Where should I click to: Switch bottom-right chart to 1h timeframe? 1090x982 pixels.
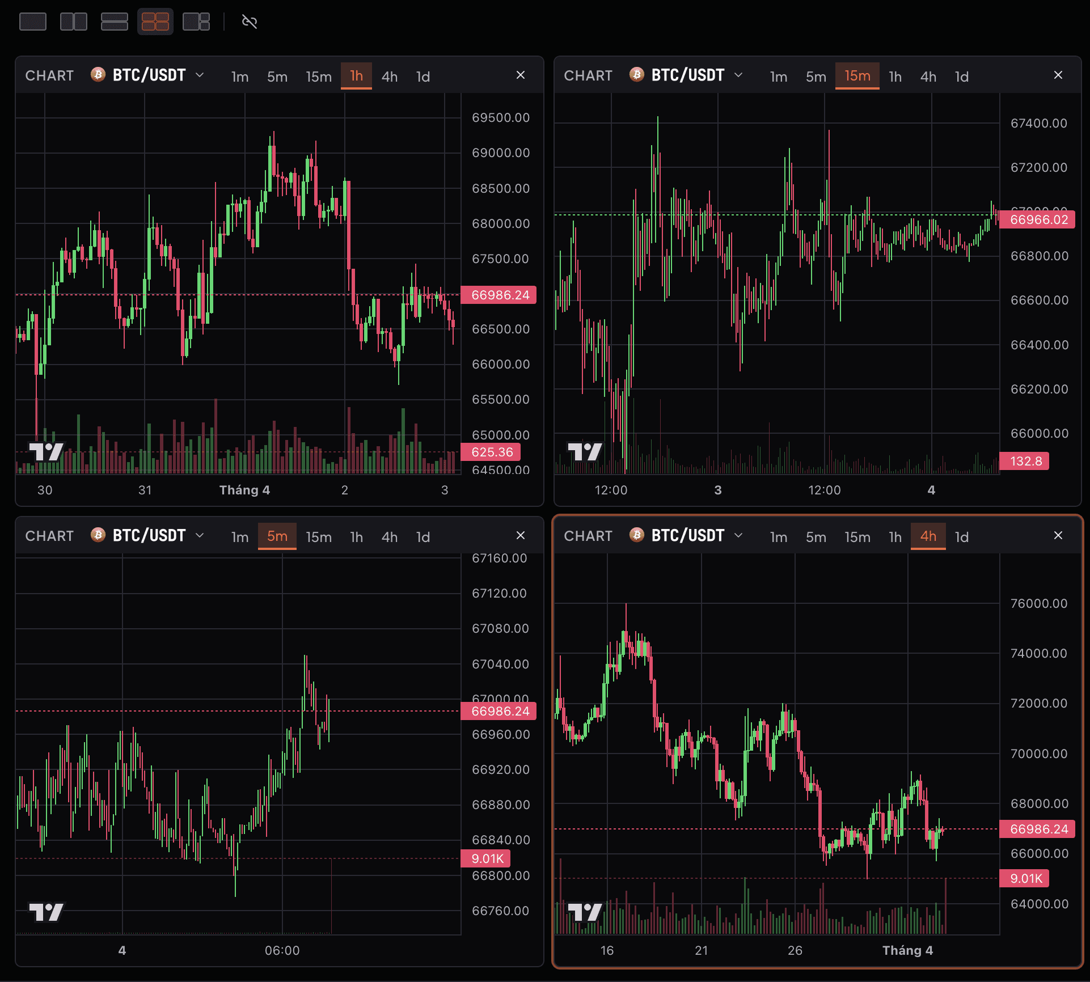click(894, 536)
